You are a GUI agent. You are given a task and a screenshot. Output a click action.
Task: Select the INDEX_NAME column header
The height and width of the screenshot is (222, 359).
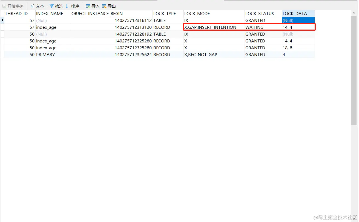[x=53, y=13]
